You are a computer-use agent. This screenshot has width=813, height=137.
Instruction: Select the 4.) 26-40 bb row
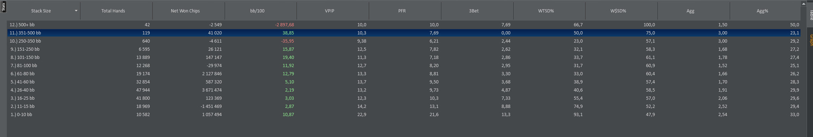[404, 90]
